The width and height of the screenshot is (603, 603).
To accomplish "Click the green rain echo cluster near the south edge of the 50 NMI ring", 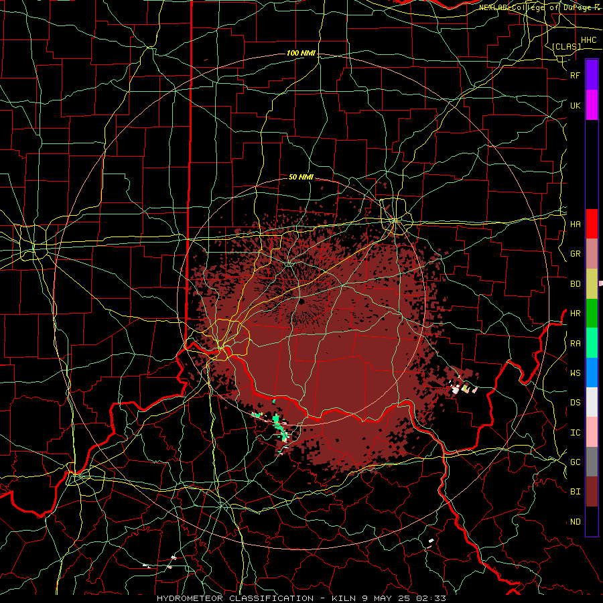I will (280, 427).
